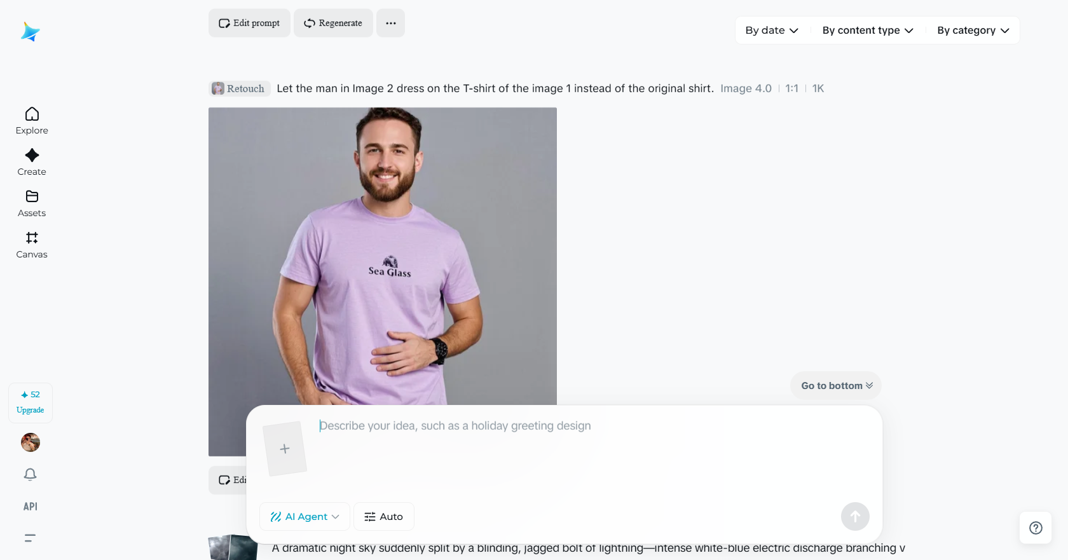Click the more options ellipsis button

coord(390,23)
